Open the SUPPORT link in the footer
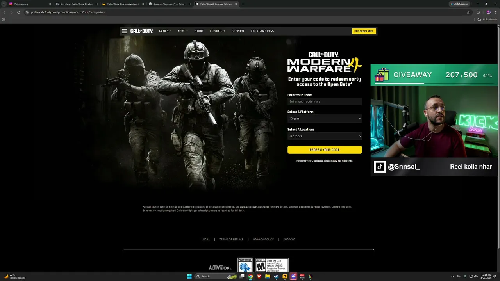500x281 pixels. pos(289,240)
